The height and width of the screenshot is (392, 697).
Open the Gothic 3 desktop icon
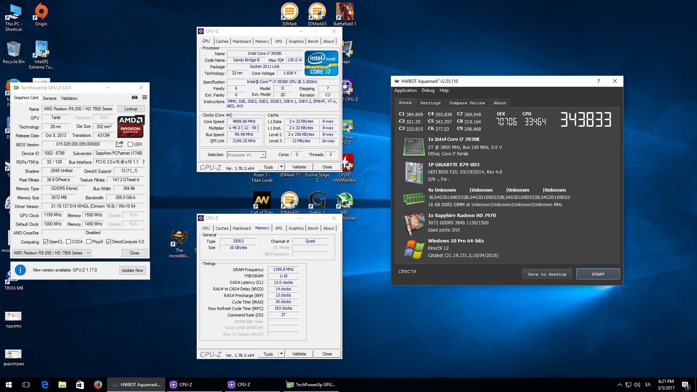pos(317,203)
